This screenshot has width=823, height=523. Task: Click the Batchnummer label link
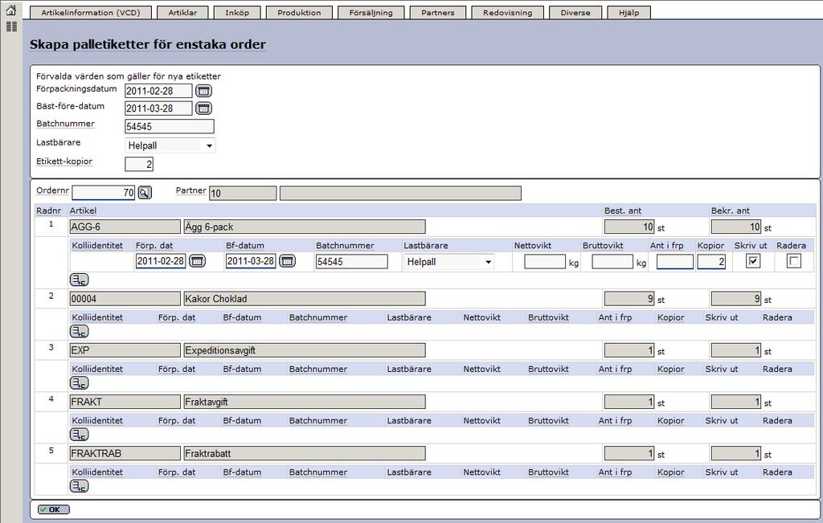(x=66, y=124)
